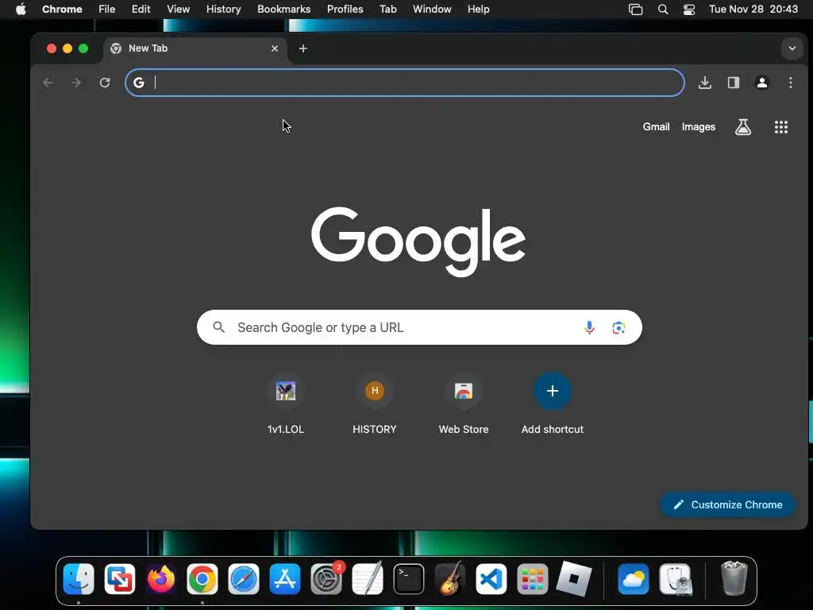813x610 pixels.
Task: Open the weather app in the Dock
Action: tap(634, 579)
